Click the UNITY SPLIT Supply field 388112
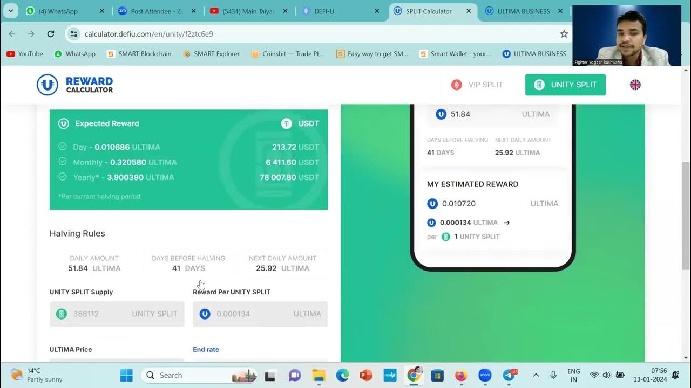Screen dimensions: 691x388 pyautogui.click(x=117, y=314)
